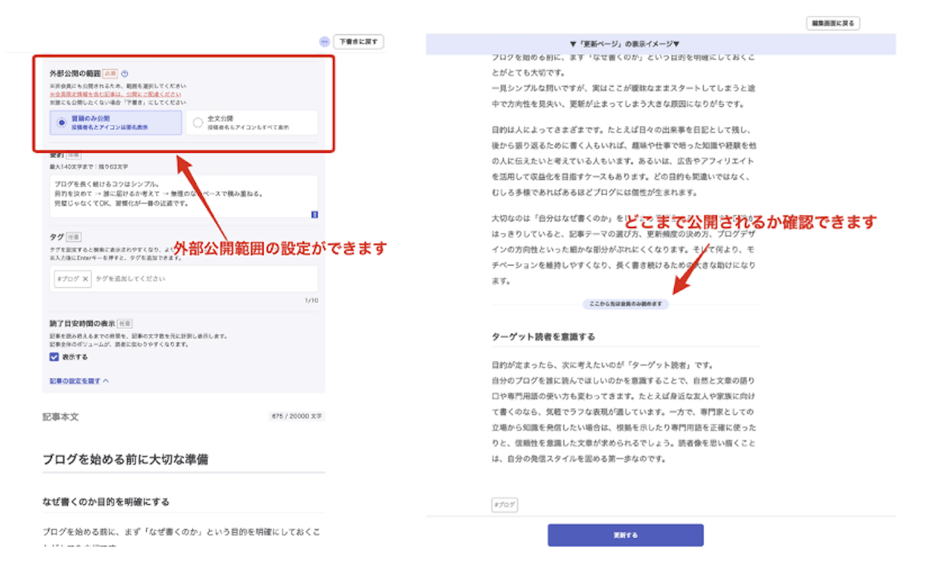Click the 1/10 tag counter label
The image size is (928, 563).
(x=312, y=300)
